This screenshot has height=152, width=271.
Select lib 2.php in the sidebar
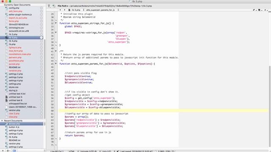click(x=13, y=34)
